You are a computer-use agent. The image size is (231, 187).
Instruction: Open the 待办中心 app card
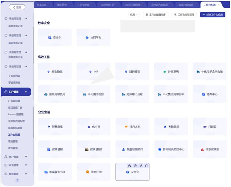coord(210,94)
